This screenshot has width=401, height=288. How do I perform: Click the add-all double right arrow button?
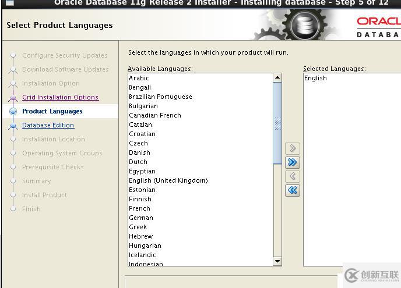[293, 162]
